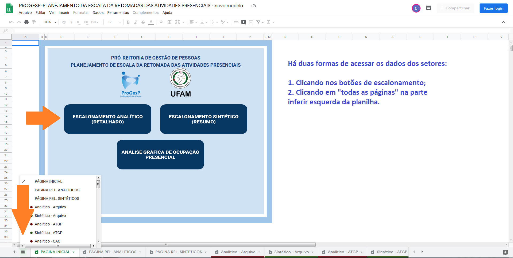Open the font size 12 dropdown
The width and height of the screenshot is (513, 258).
[114, 22]
